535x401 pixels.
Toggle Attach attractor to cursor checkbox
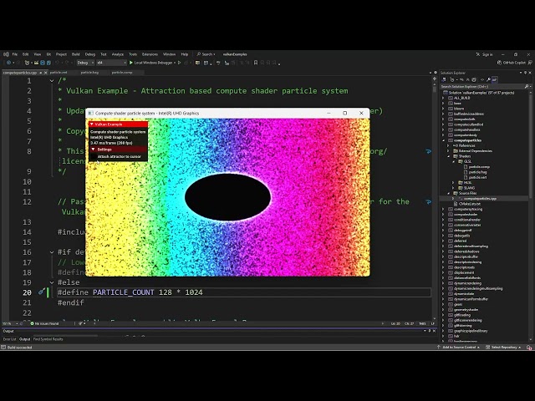(94, 156)
